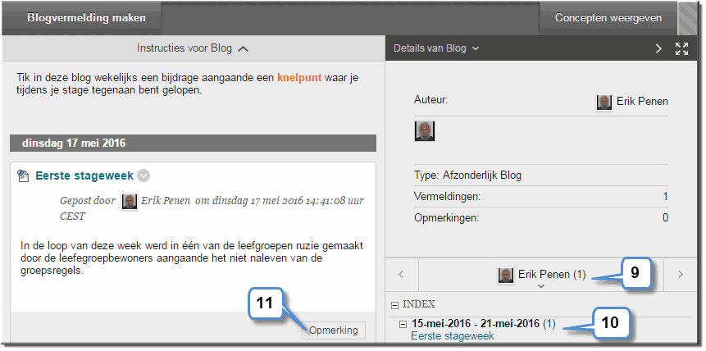This screenshot has width=706, height=351.
Task: Open Concepten weergeven
Action: 608,19
